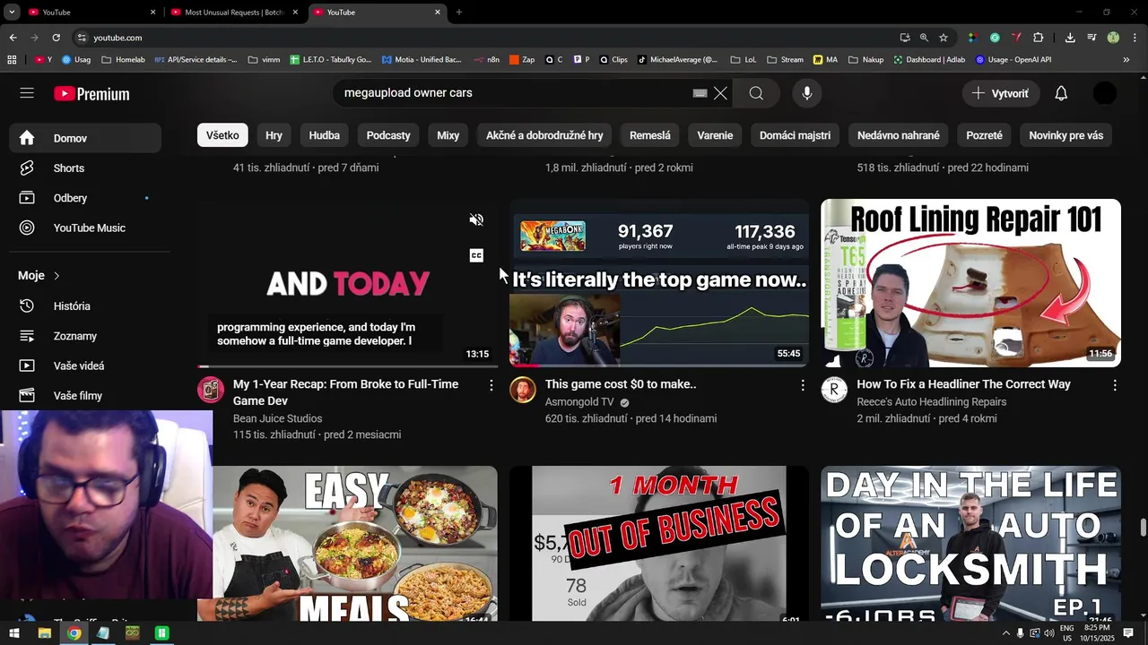Image resolution: width=1148 pixels, height=645 pixels.
Task: Start voice search with microphone icon
Action: pos(807,93)
